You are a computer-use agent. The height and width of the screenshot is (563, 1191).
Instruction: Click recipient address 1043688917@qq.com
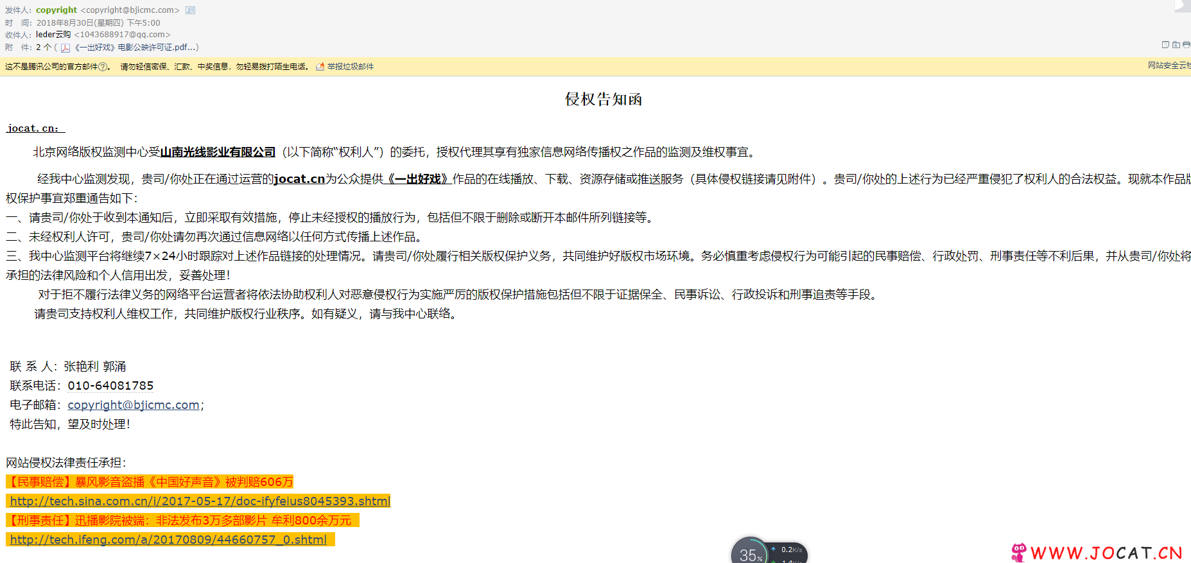(x=123, y=35)
